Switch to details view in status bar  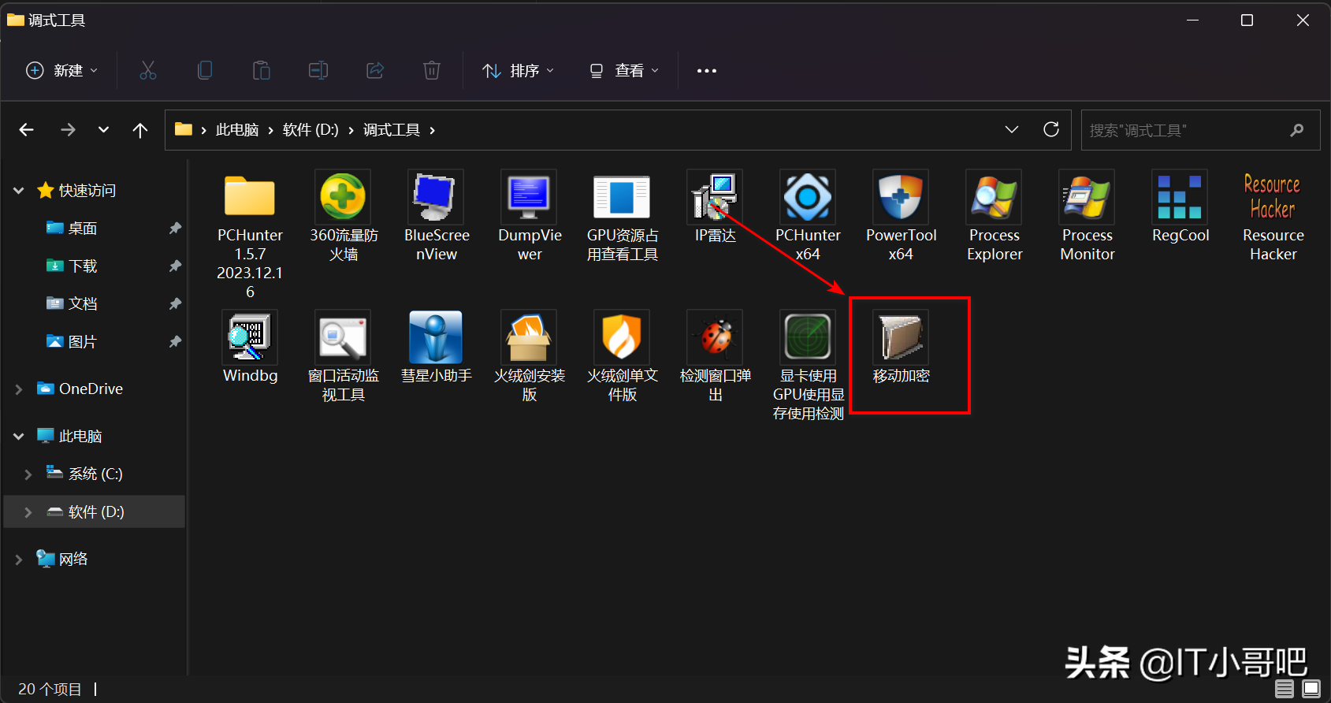[x=1285, y=689]
